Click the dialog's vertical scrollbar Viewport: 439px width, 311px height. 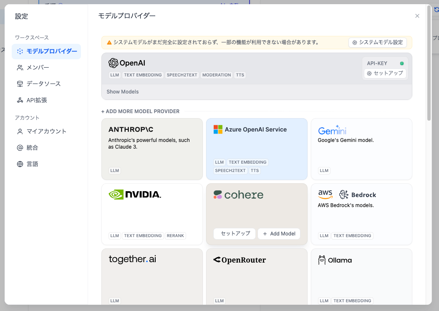429,63
